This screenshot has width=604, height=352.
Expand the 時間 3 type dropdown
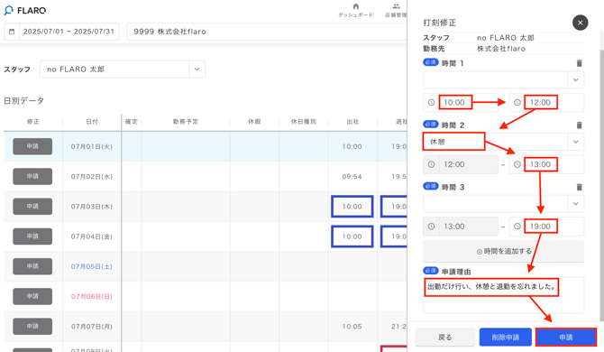[x=503, y=204]
